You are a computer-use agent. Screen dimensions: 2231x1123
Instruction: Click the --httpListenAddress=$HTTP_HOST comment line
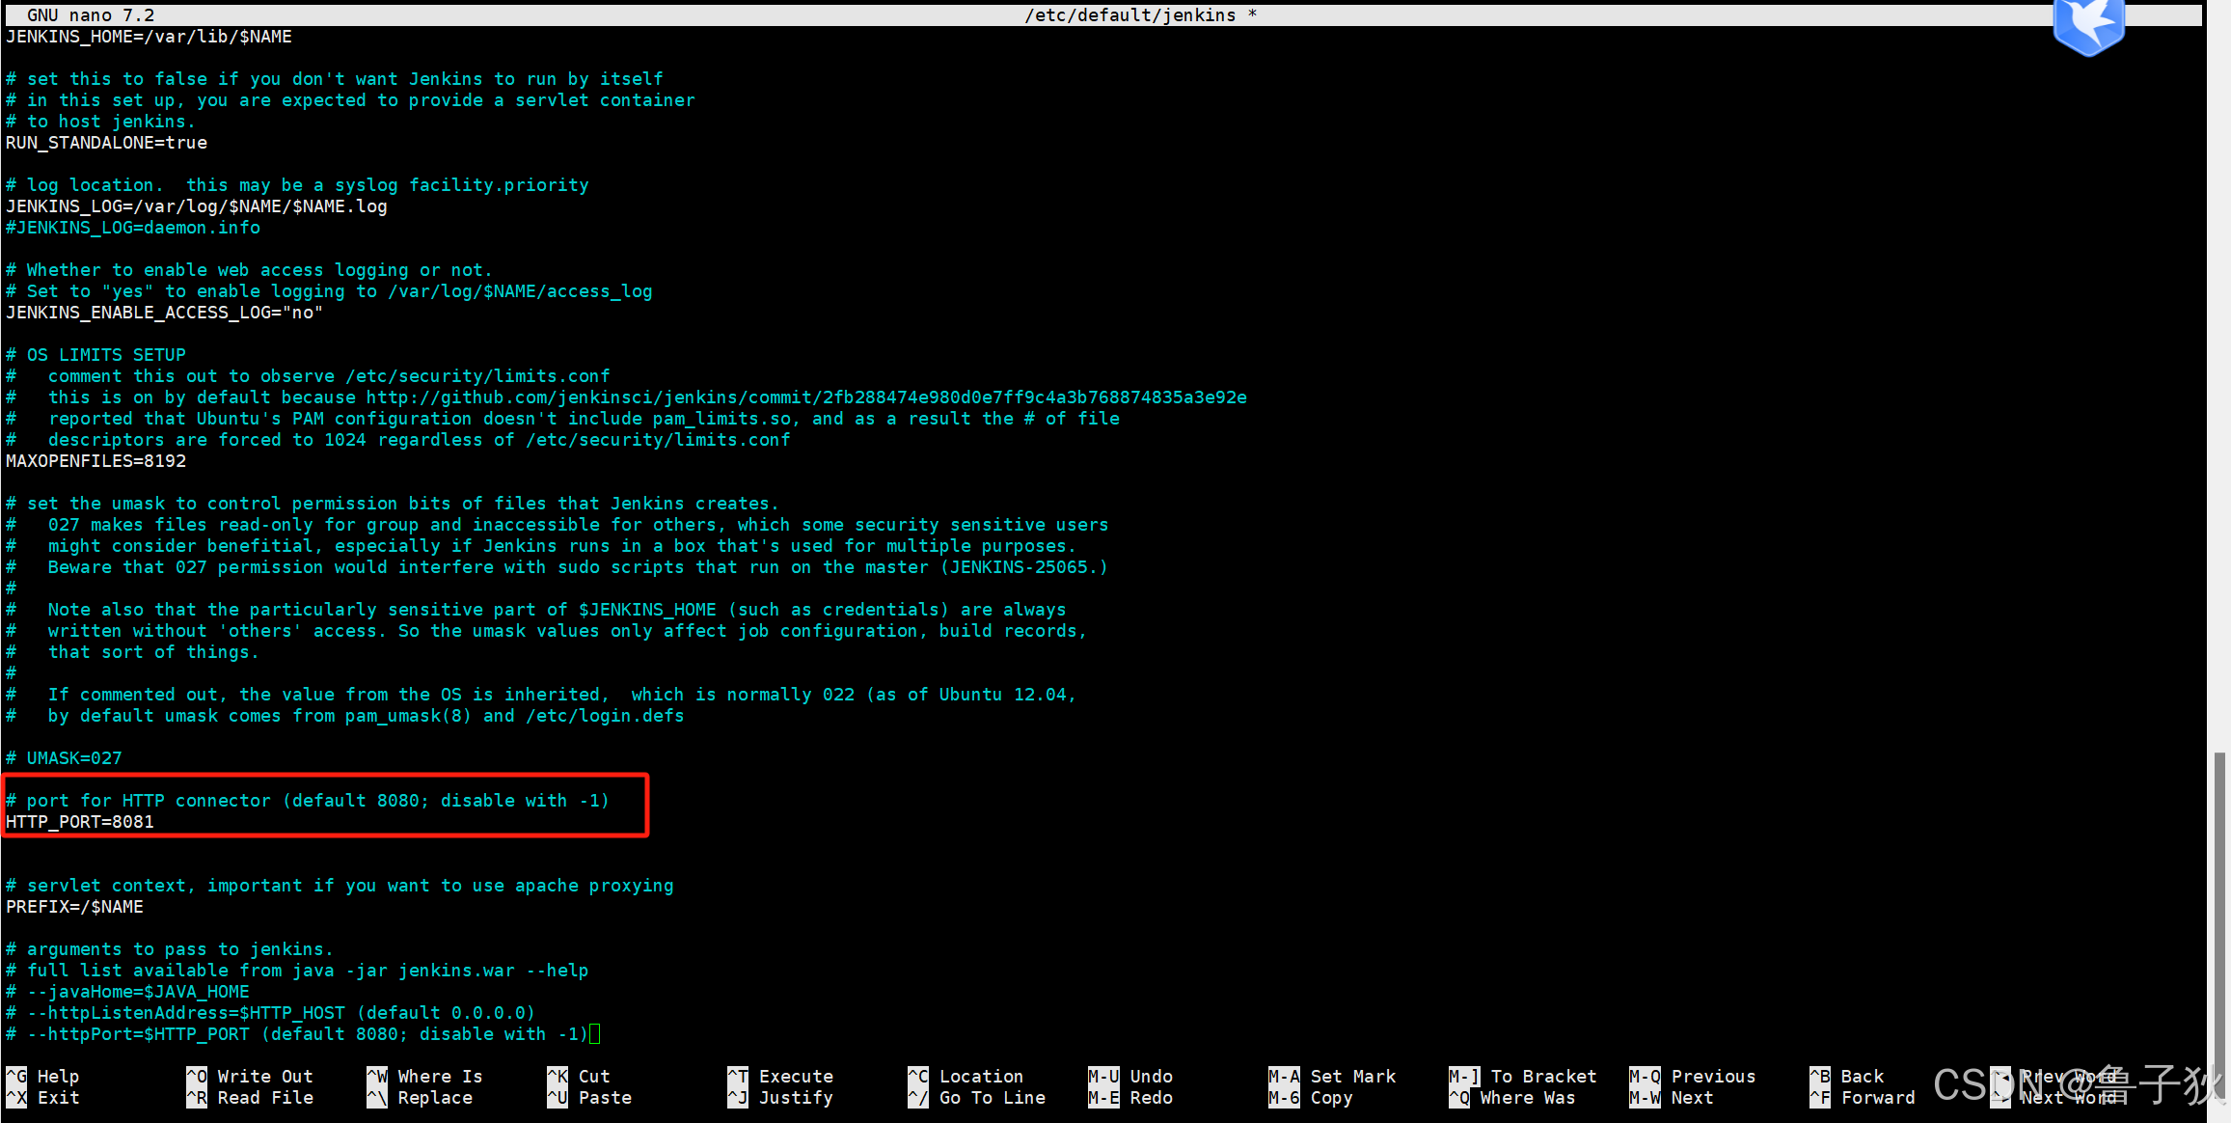pos(270,1012)
